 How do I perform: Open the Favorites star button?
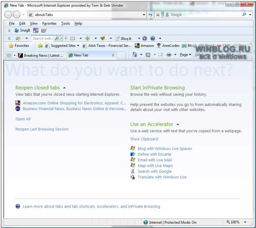(x=19, y=46)
